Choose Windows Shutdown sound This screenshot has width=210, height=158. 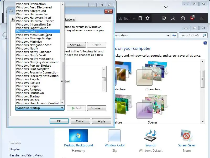point(38,93)
